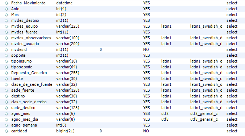Click the clase_de_sede_fuente column name
The image size is (245, 136).
(32, 84)
